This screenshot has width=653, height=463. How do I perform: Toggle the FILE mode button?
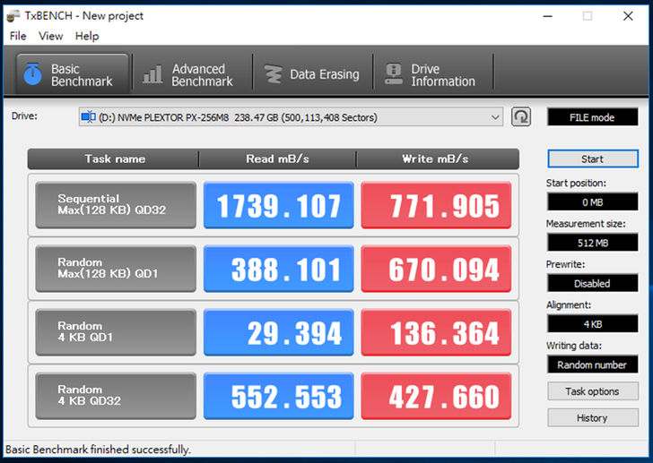(x=592, y=117)
